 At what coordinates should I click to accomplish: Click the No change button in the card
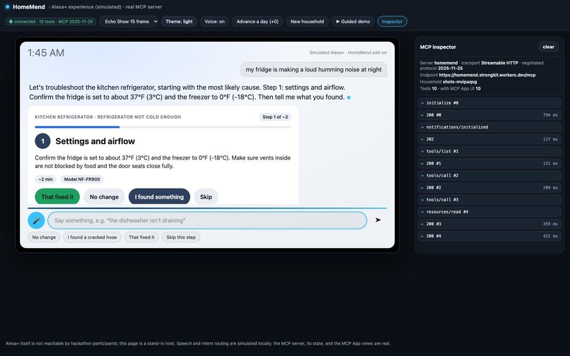104,196
